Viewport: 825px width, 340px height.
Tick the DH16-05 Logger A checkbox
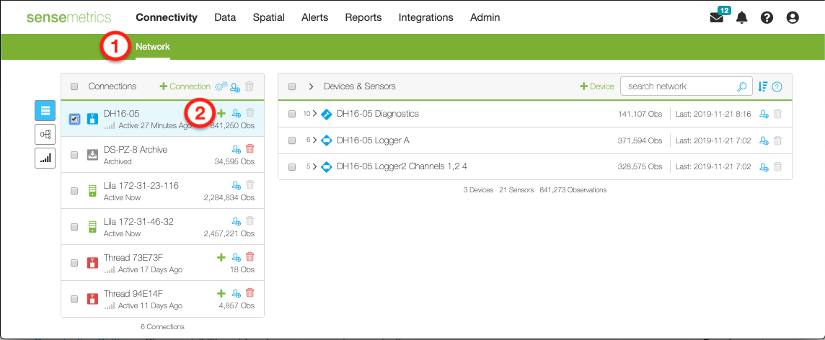292,140
